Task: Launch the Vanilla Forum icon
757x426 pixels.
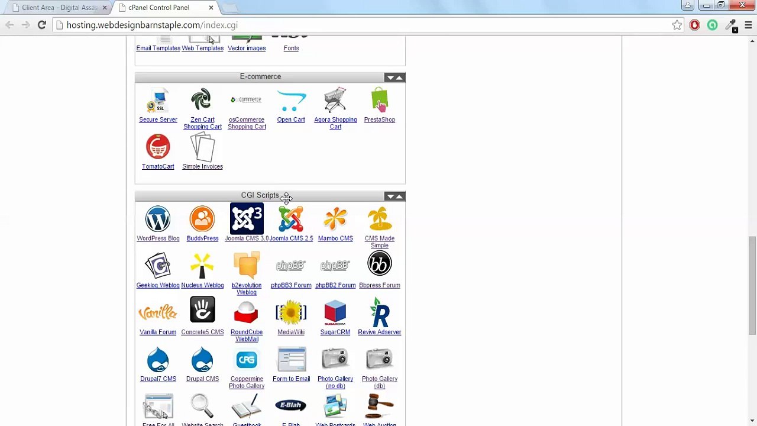Action: click(158, 312)
